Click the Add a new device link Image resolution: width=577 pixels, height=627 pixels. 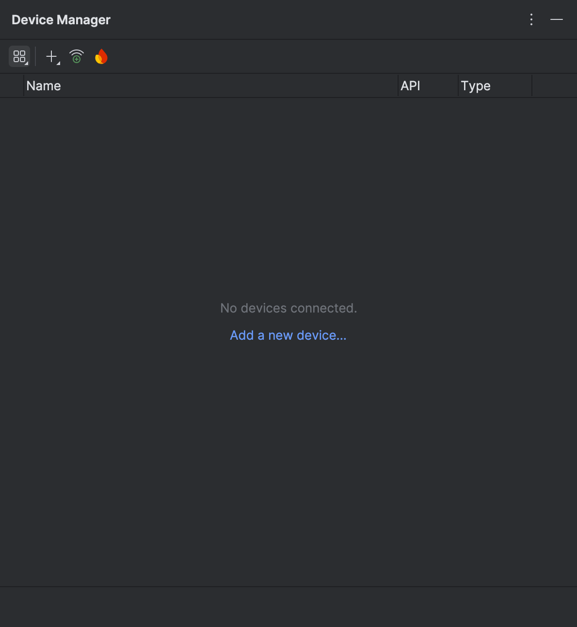click(x=288, y=335)
